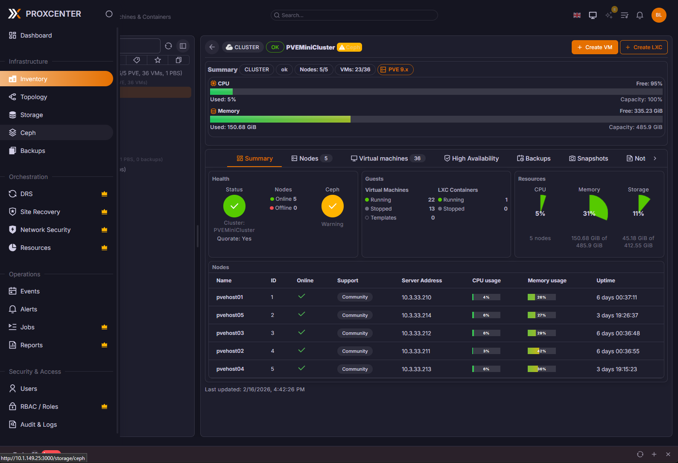
Task: Open the BL user avatar menu
Action: [x=658, y=15]
